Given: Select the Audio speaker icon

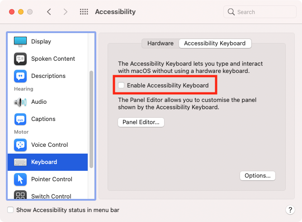Looking at the screenshot, I should click(20, 102).
